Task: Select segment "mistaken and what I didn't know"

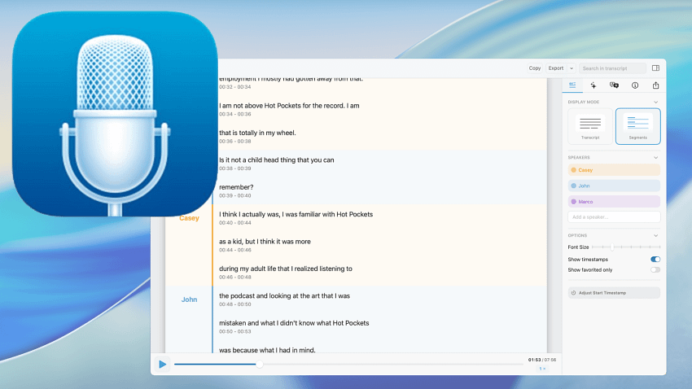Action: pos(294,323)
